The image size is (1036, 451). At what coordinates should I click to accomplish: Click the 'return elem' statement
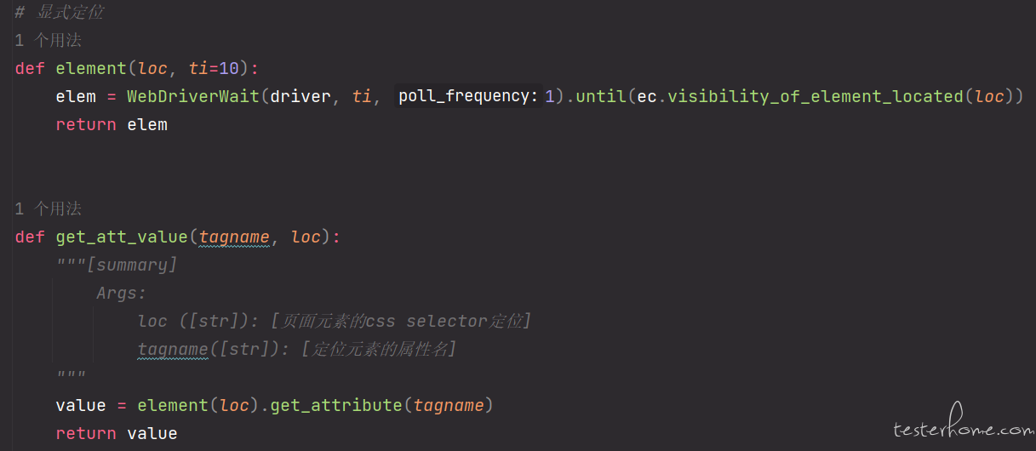pyautogui.click(x=112, y=124)
